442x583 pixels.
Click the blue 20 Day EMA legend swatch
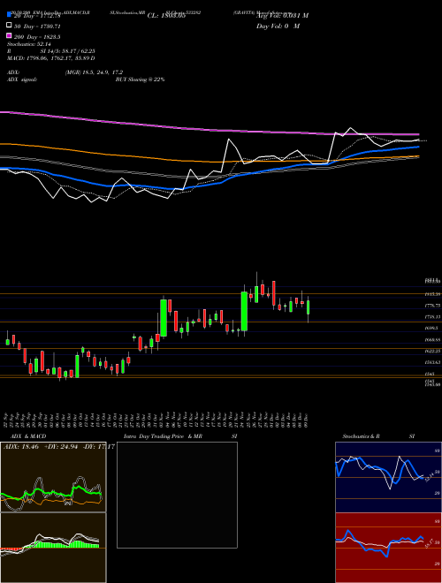[10, 14]
